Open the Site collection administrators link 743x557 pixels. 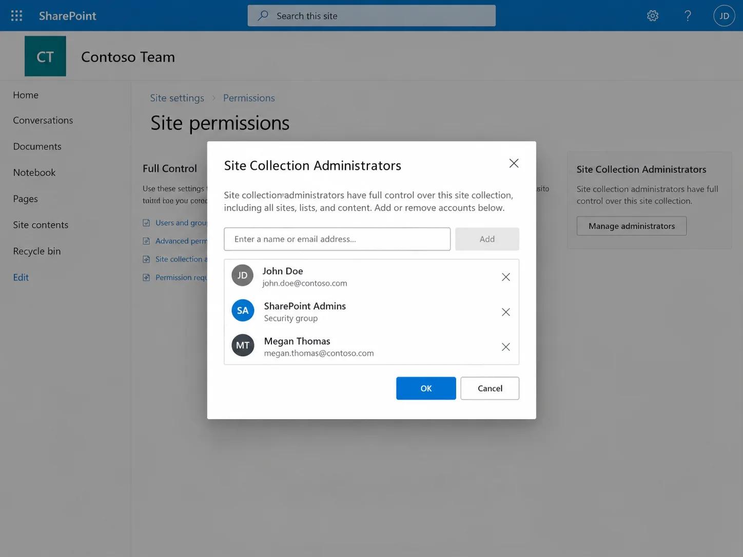click(x=181, y=259)
